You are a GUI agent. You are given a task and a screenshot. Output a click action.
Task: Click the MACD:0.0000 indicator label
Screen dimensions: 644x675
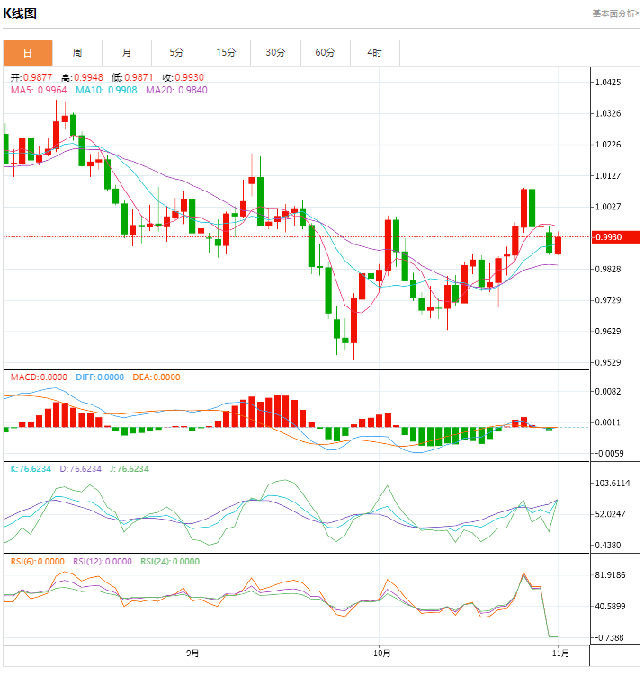39,377
